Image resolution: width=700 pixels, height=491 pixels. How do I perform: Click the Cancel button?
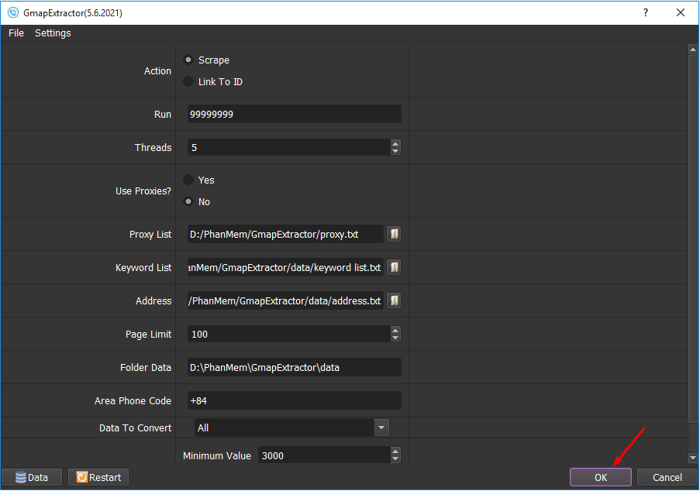[667, 477]
